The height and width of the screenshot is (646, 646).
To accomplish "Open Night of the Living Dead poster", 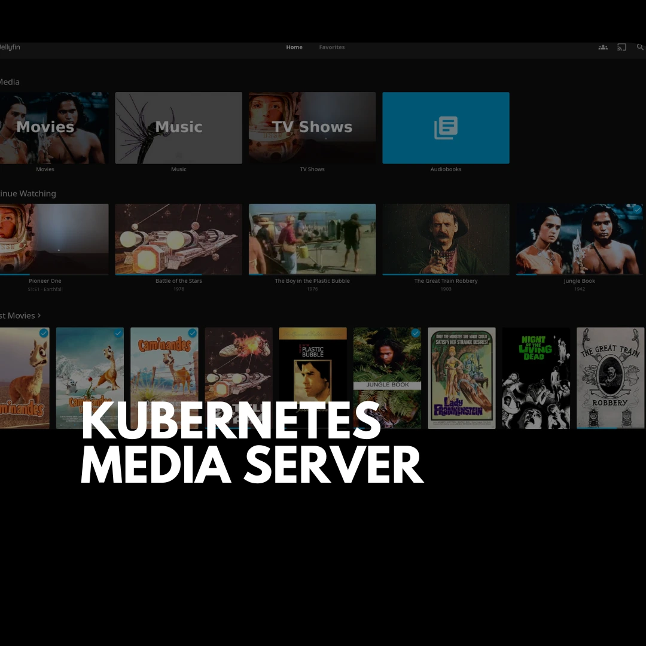I will tap(536, 378).
